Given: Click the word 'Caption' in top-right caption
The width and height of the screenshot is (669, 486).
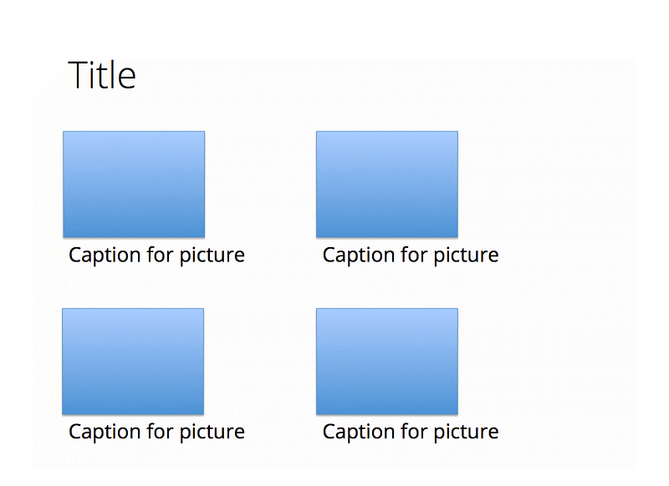Looking at the screenshot, I should coord(359,256).
